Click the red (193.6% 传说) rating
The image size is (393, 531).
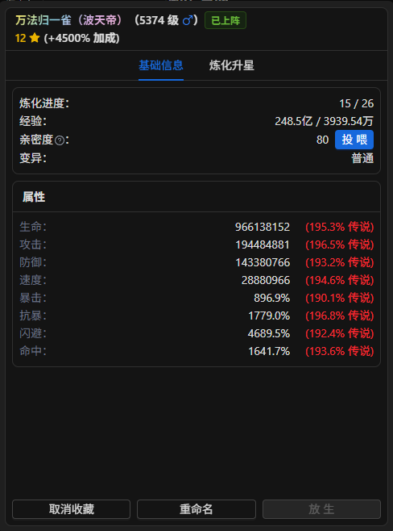(340, 351)
